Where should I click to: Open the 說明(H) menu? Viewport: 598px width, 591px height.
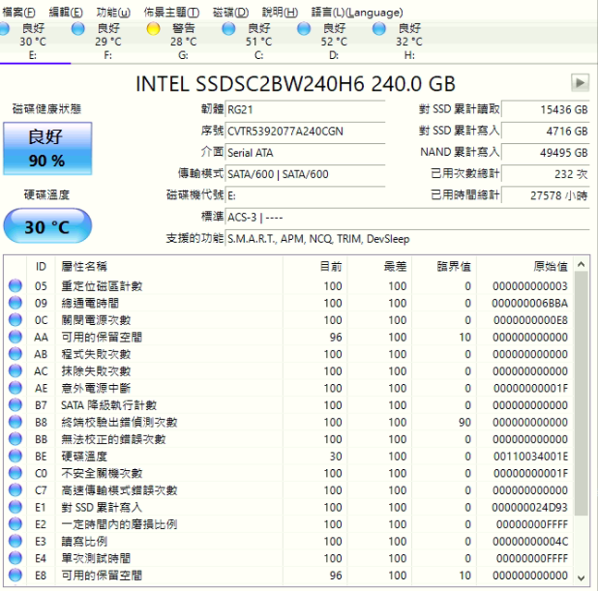pos(280,13)
